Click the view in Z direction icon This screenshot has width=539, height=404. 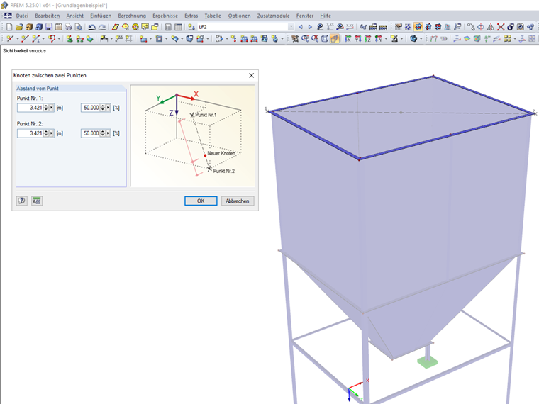click(368, 38)
